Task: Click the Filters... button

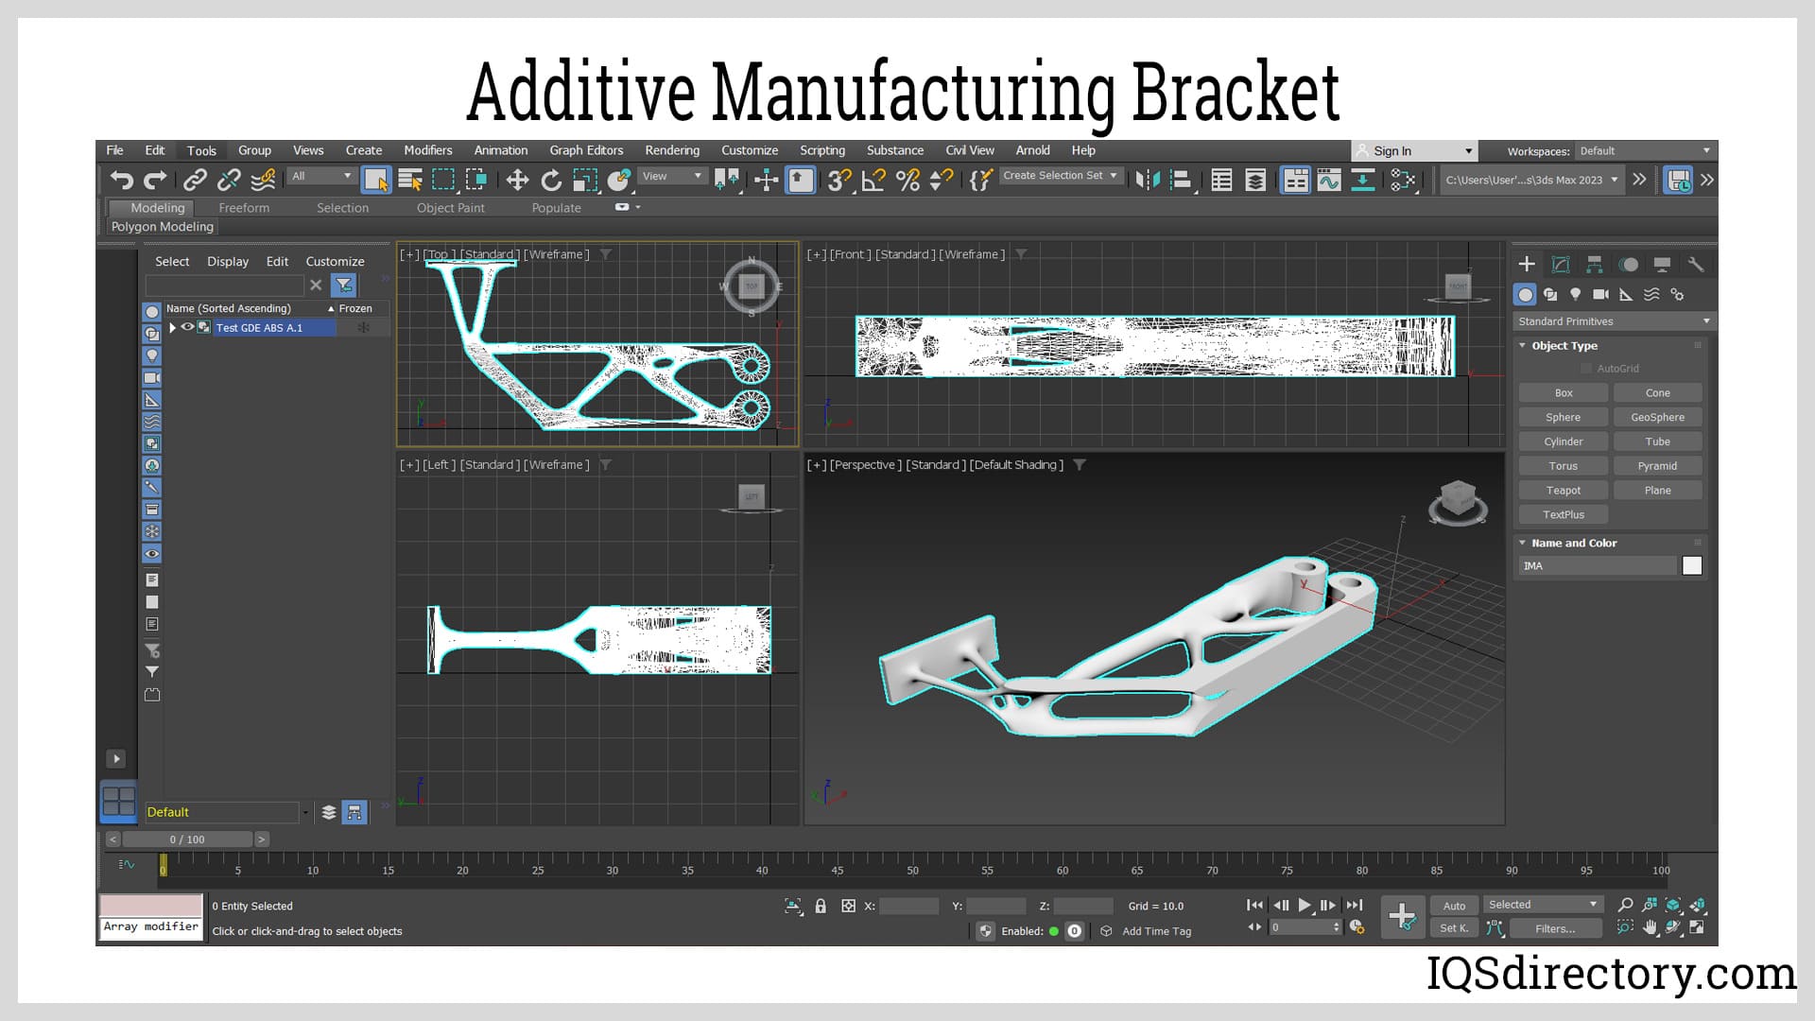Action: pyautogui.click(x=1554, y=928)
